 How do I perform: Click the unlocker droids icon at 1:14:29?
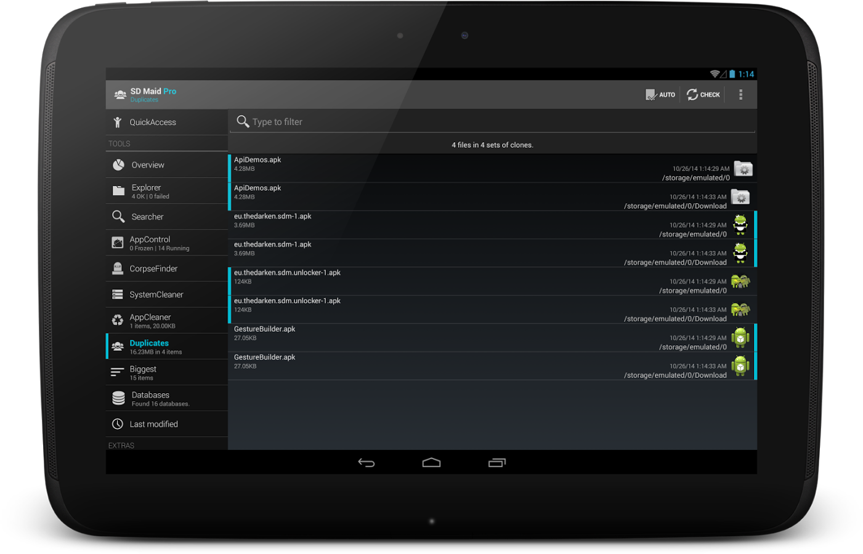(x=740, y=282)
